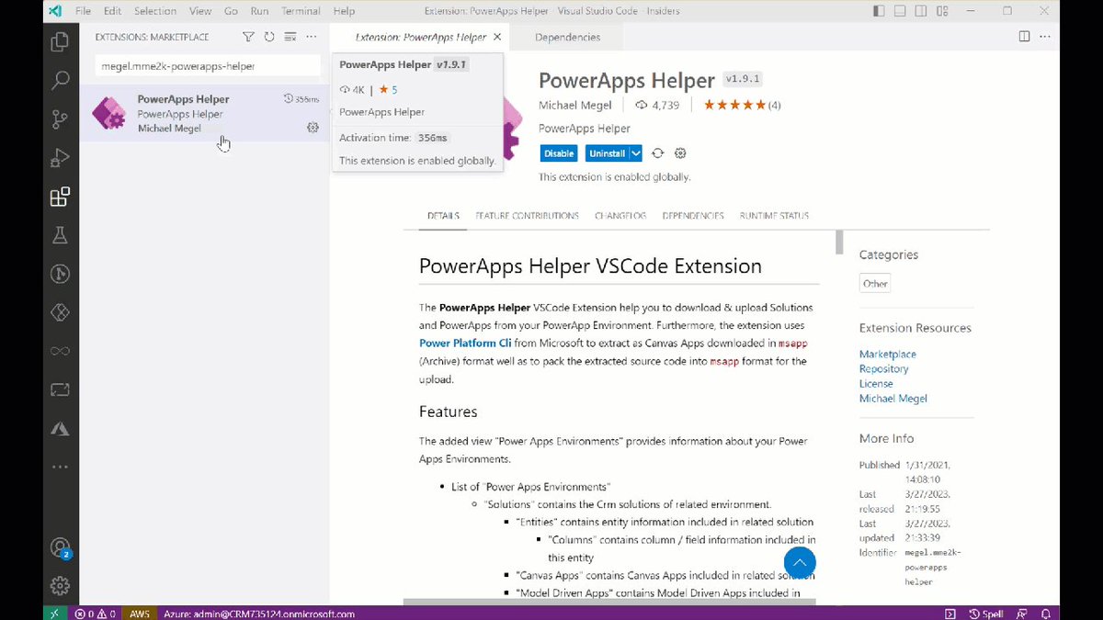Open the Run menu

(x=258, y=11)
